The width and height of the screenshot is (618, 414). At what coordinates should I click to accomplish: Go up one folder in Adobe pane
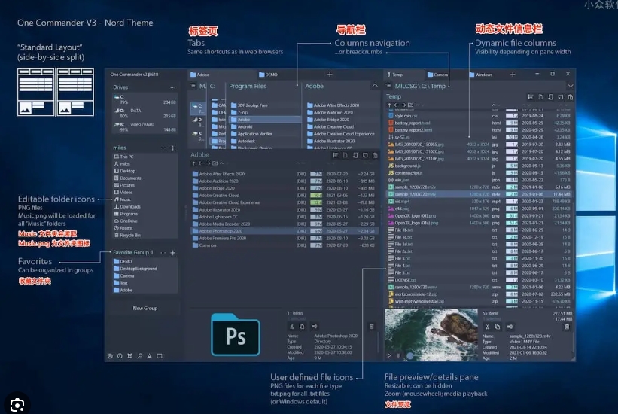193,163
